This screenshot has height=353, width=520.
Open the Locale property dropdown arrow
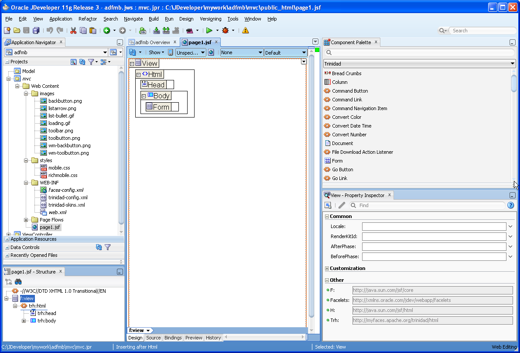[x=510, y=226]
